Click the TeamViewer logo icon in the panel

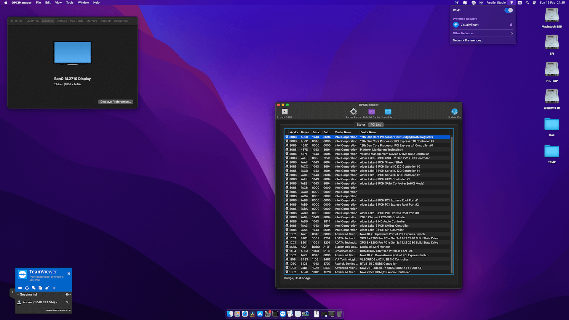click(23, 275)
